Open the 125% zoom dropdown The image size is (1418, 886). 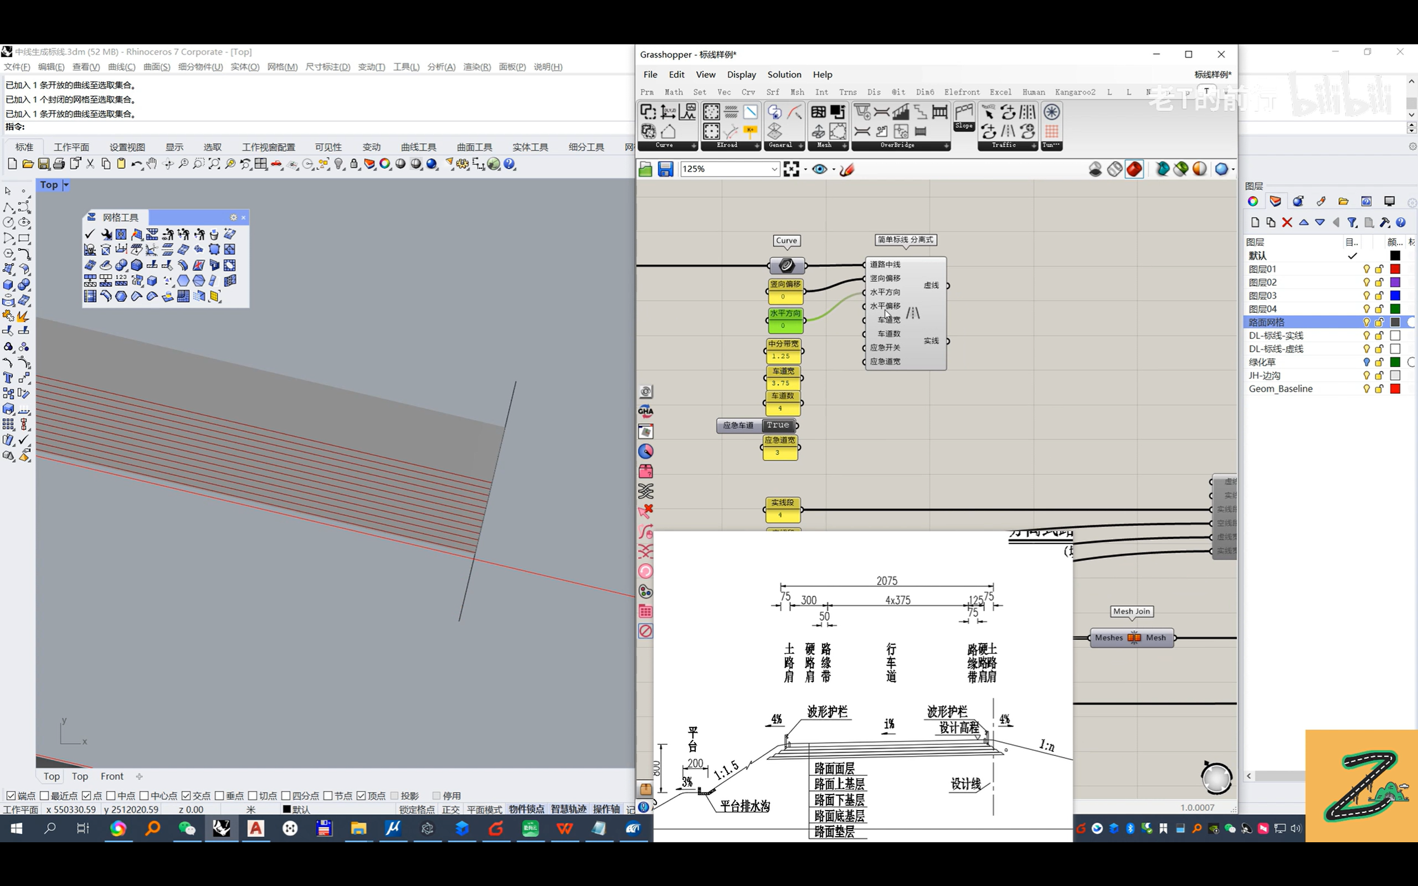(773, 169)
